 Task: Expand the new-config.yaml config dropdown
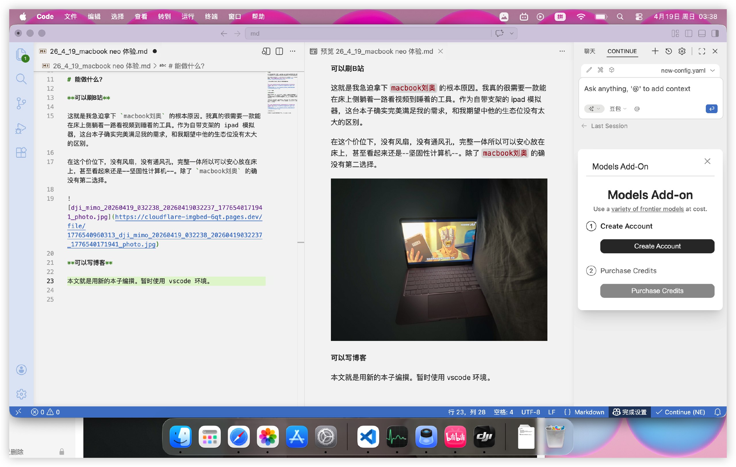[687, 71]
